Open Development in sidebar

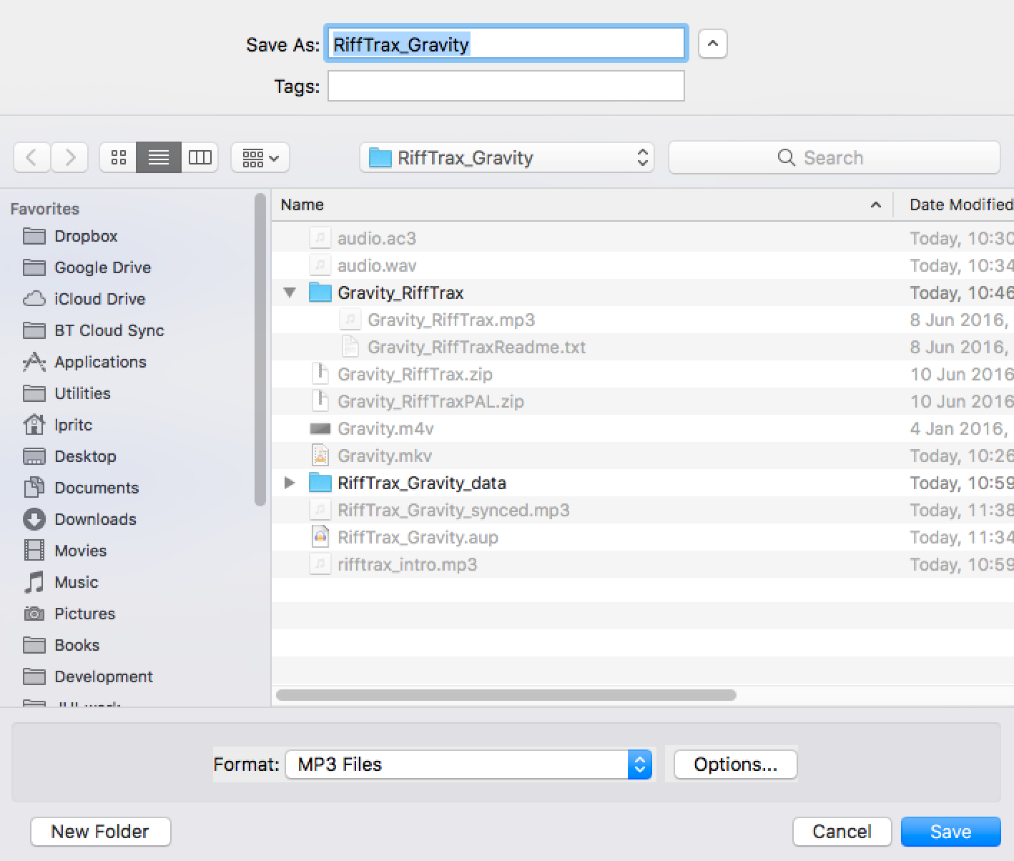pos(88,676)
